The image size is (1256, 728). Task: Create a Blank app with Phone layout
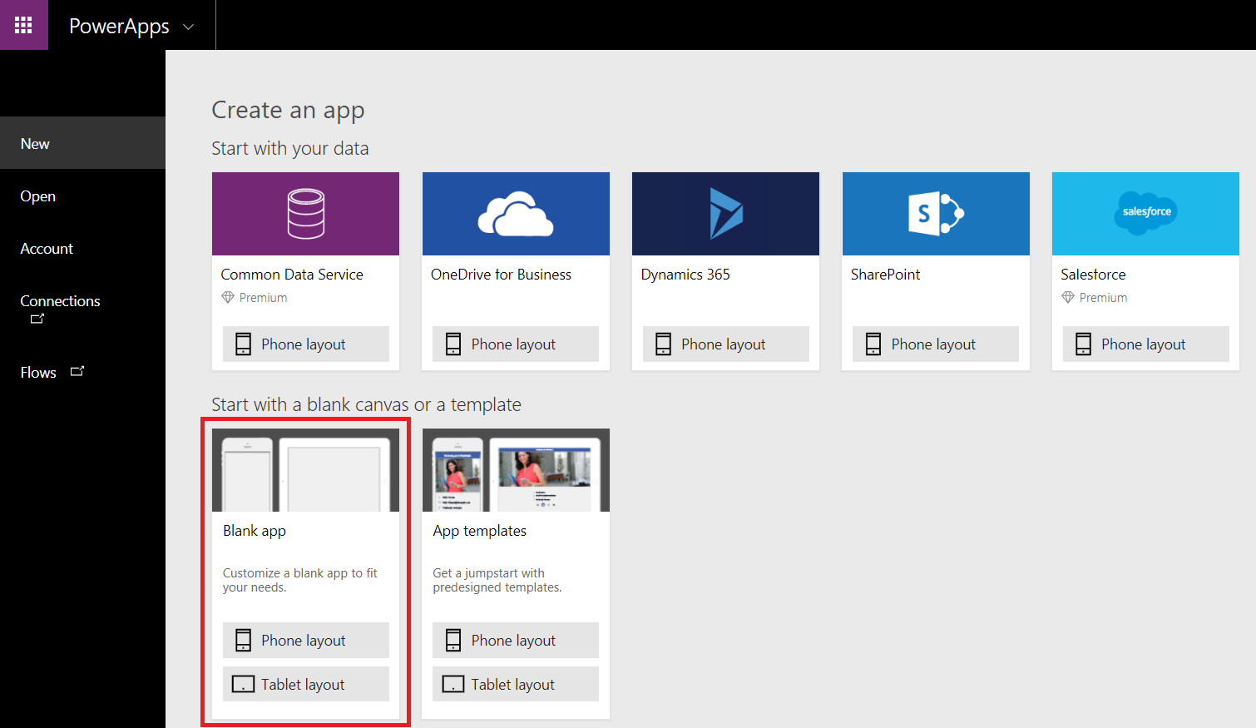point(305,640)
